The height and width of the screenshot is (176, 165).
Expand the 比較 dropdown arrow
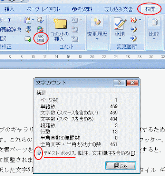[154, 39]
